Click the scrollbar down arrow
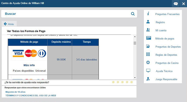187x102 pixels. 135,78
